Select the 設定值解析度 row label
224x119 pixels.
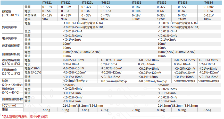click(x=11, y=46)
